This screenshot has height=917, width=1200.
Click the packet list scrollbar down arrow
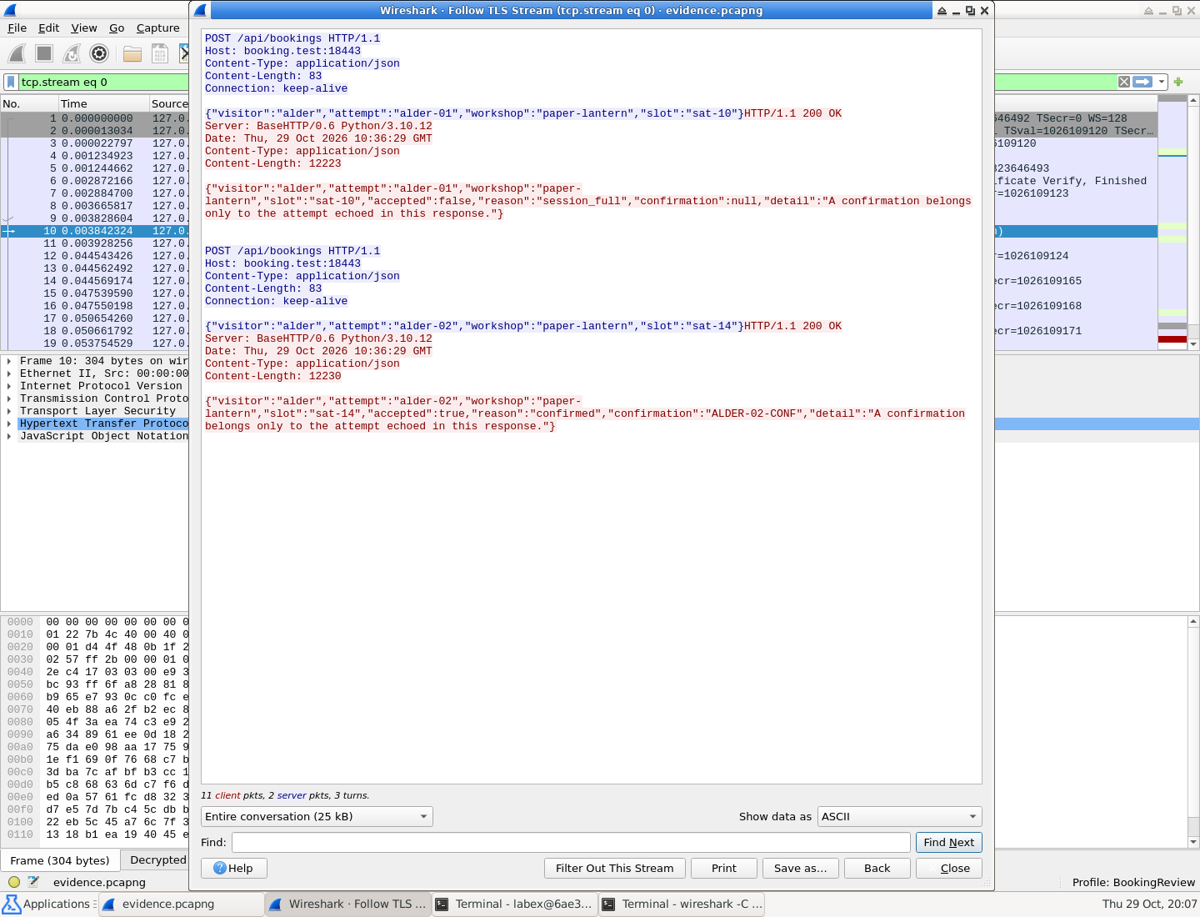coord(1193,343)
